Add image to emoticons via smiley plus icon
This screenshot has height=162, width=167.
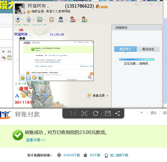pos(22,78)
